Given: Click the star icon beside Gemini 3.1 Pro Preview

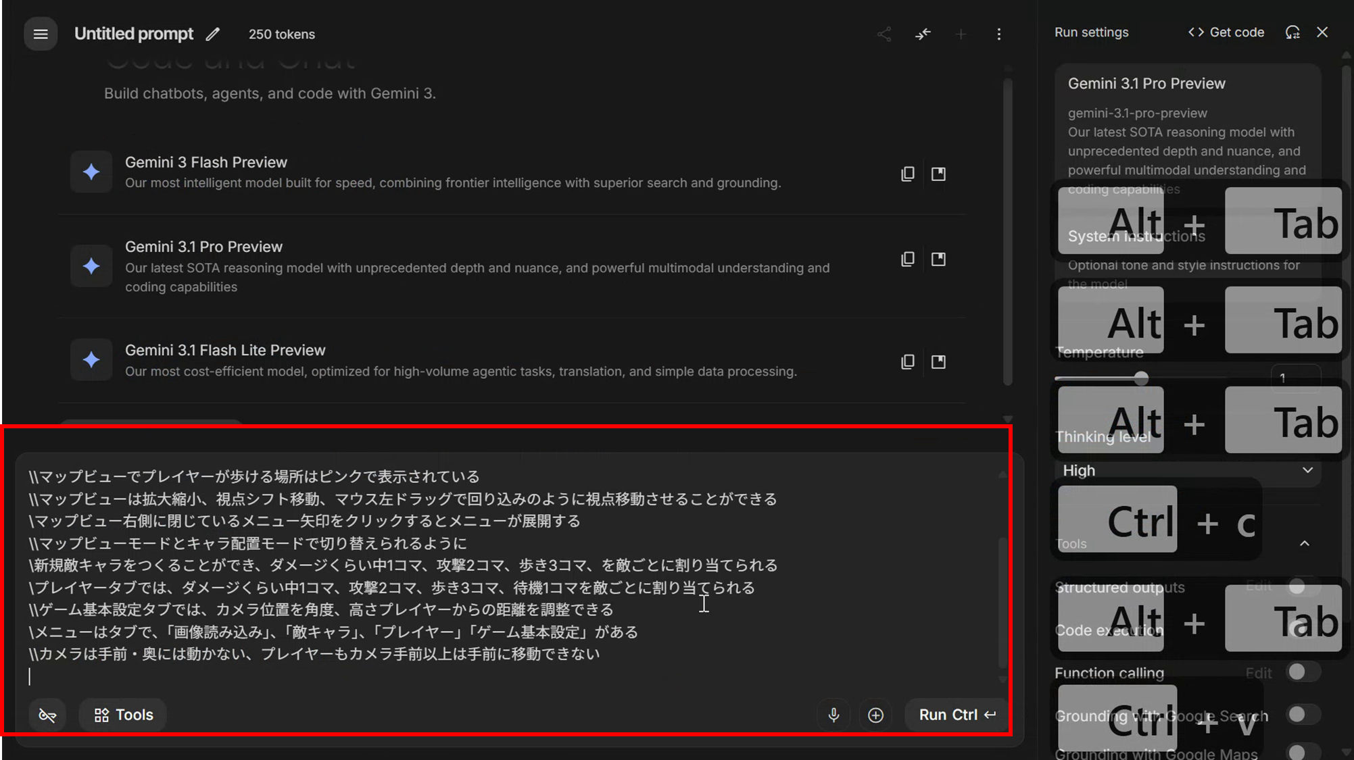Looking at the screenshot, I should click(x=91, y=266).
